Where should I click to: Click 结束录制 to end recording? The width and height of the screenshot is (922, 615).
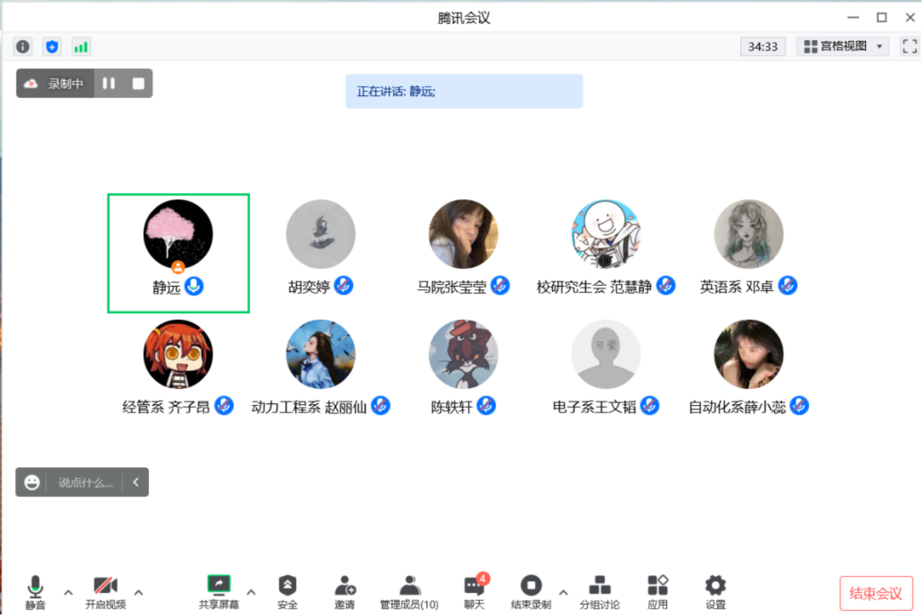coord(531,592)
